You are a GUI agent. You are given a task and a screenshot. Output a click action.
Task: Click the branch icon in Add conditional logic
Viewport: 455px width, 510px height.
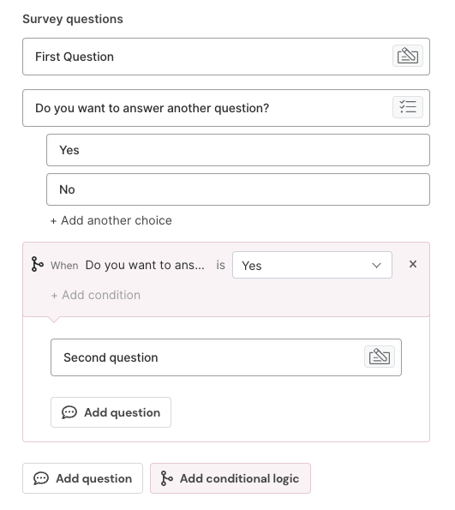tap(166, 478)
